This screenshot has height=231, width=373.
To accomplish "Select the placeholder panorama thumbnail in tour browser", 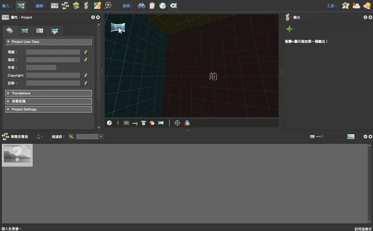I will (x=18, y=155).
